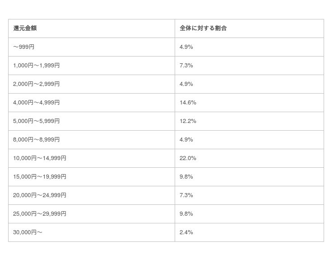Select the 8,000円～8,999円 cell
The image size is (334, 260).
point(37,140)
